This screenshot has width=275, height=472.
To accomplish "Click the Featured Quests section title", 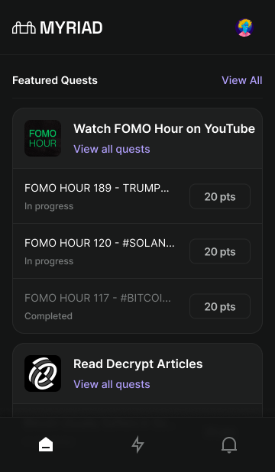I will pos(55,80).
